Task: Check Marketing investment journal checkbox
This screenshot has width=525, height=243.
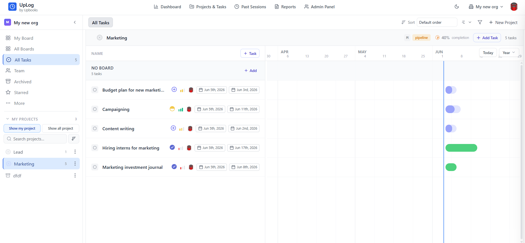Action: coord(95,167)
